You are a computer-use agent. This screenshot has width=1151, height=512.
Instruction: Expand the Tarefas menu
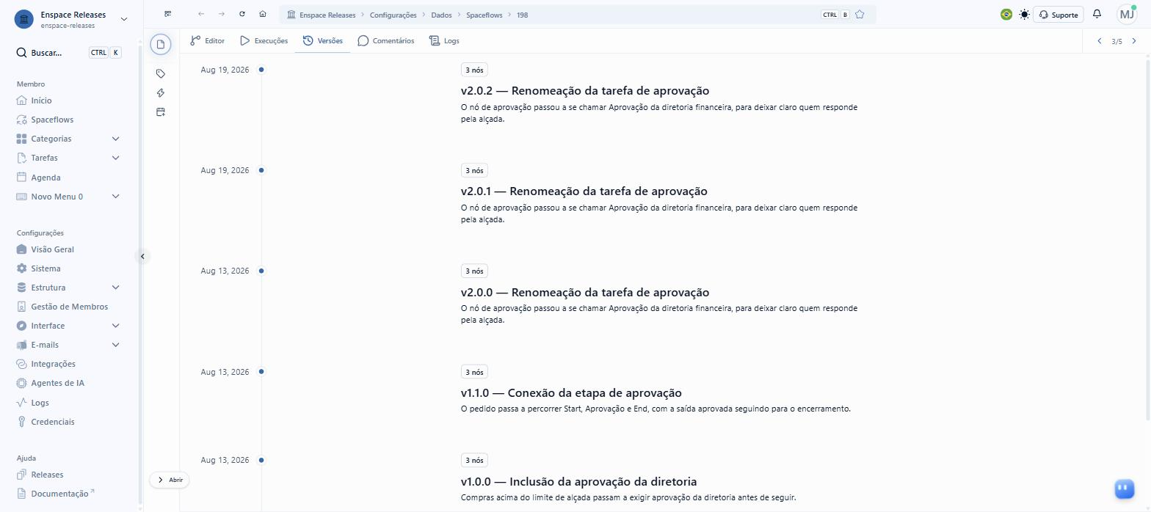click(x=115, y=158)
